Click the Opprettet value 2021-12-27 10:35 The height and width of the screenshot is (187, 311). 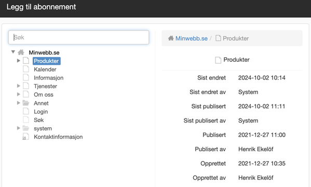click(262, 164)
